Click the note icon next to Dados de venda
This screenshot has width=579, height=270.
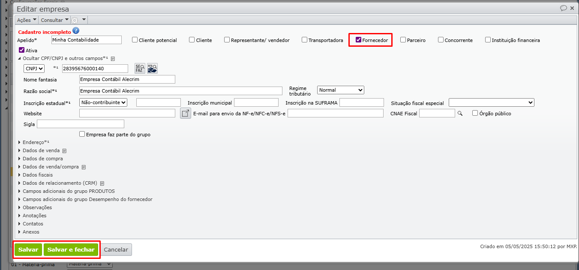coord(64,151)
